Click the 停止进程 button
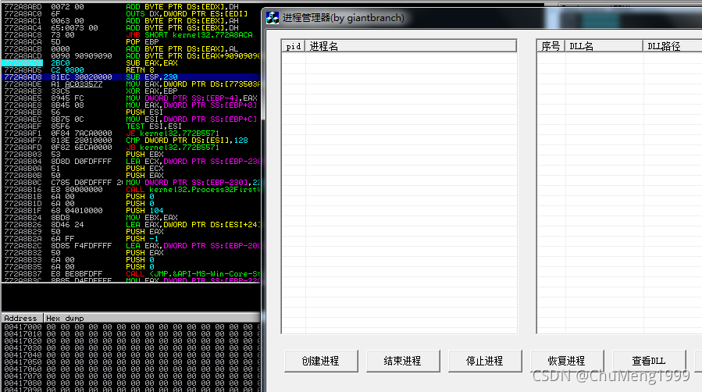702x392 pixels. point(485,361)
